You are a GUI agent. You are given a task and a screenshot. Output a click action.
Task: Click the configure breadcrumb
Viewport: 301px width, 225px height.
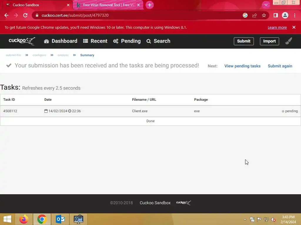[x=39, y=55]
